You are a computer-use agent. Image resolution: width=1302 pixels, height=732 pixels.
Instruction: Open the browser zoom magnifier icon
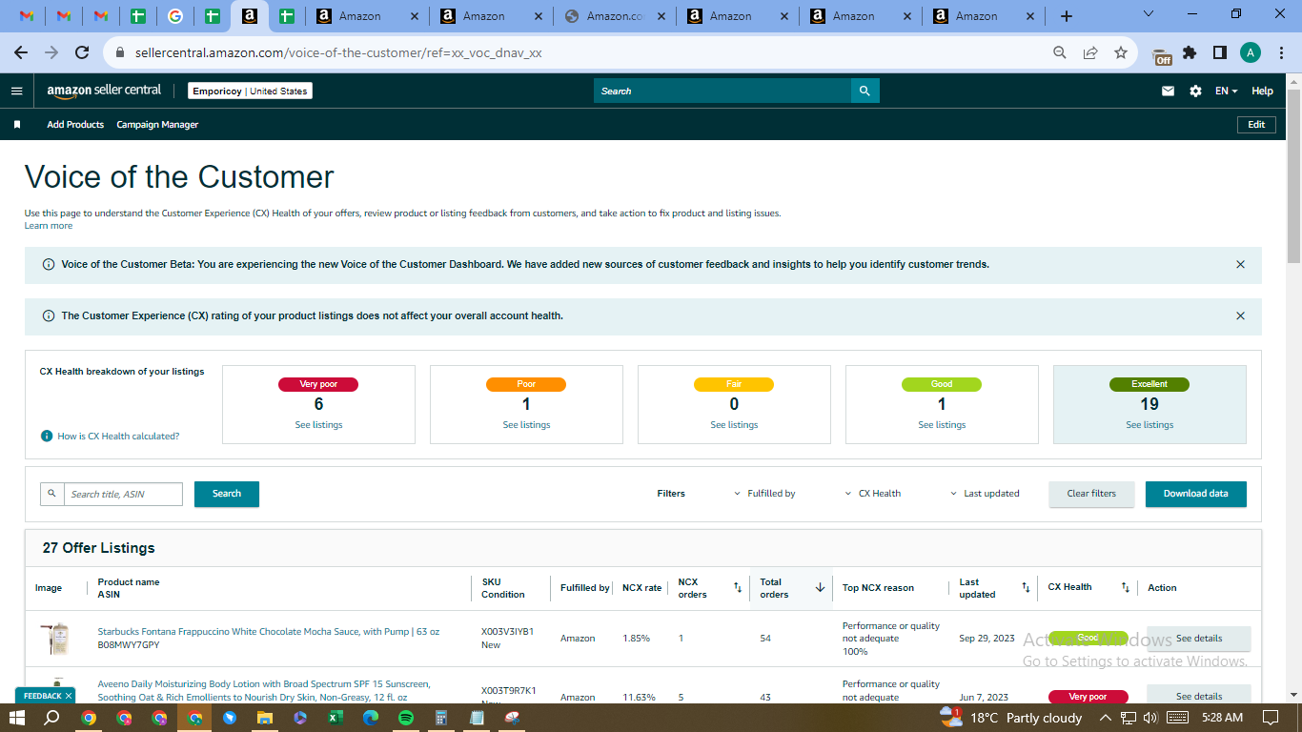coord(1060,53)
